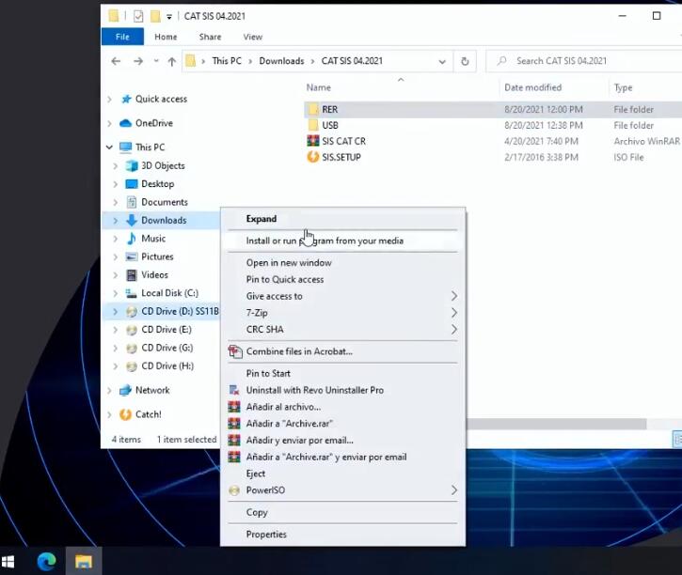
Task: Collapse the This PC tree node
Action: point(110,148)
